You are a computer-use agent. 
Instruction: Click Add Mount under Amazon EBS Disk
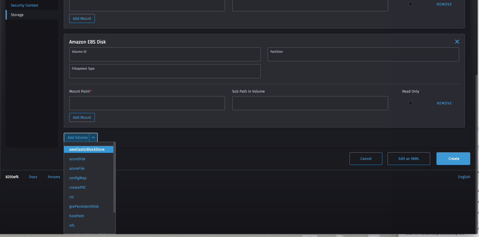pyautogui.click(x=82, y=117)
